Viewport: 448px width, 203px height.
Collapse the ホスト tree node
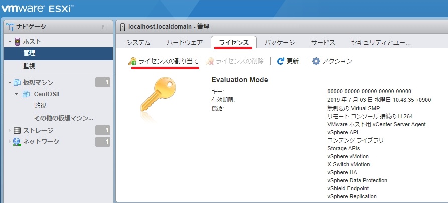(10, 42)
